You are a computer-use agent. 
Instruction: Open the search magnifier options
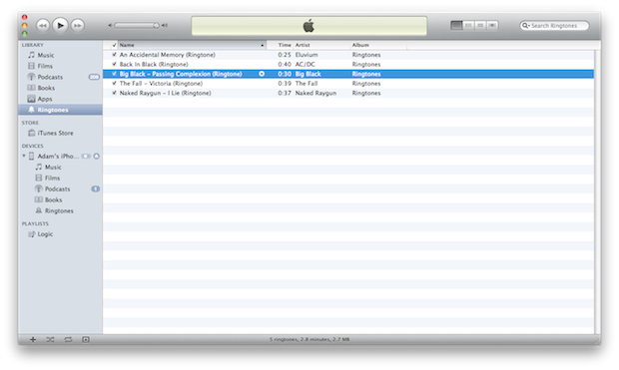pyautogui.click(x=525, y=26)
